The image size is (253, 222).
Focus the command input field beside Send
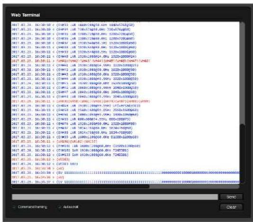click(x=115, y=197)
